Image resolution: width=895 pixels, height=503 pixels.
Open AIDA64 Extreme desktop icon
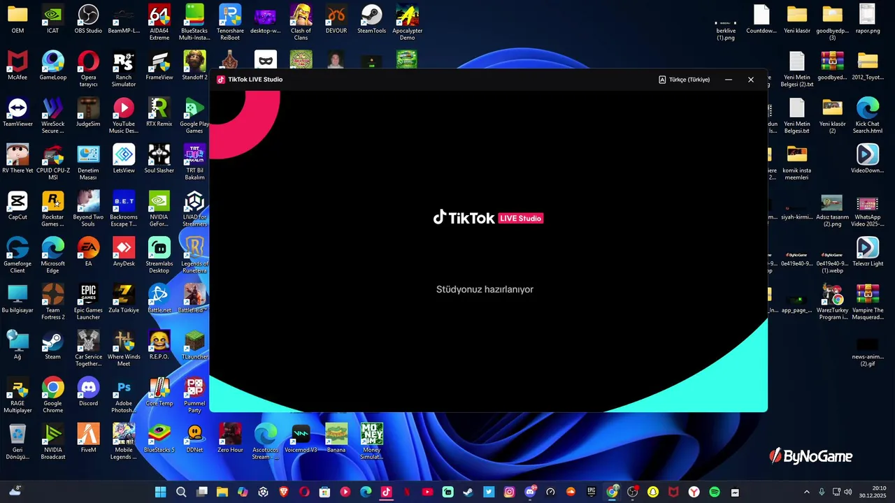[x=159, y=22]
